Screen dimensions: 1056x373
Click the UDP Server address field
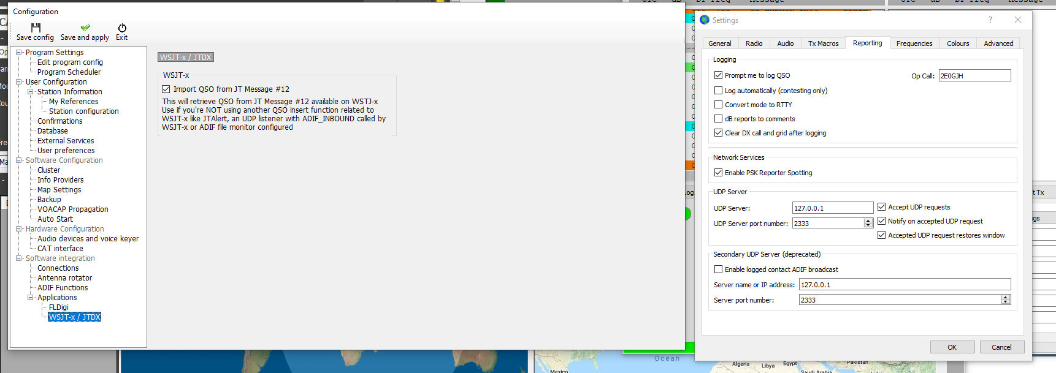pyautogui.click(x=832, y=208)
